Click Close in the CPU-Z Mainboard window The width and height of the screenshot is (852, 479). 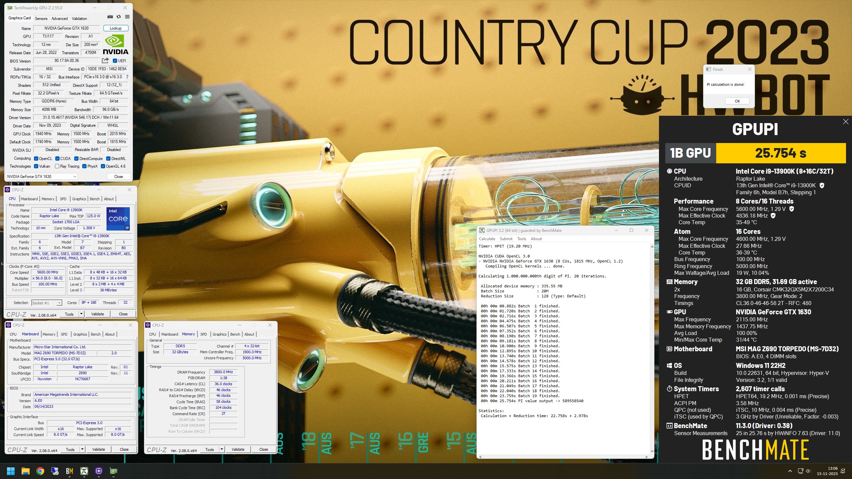point(124,449)
